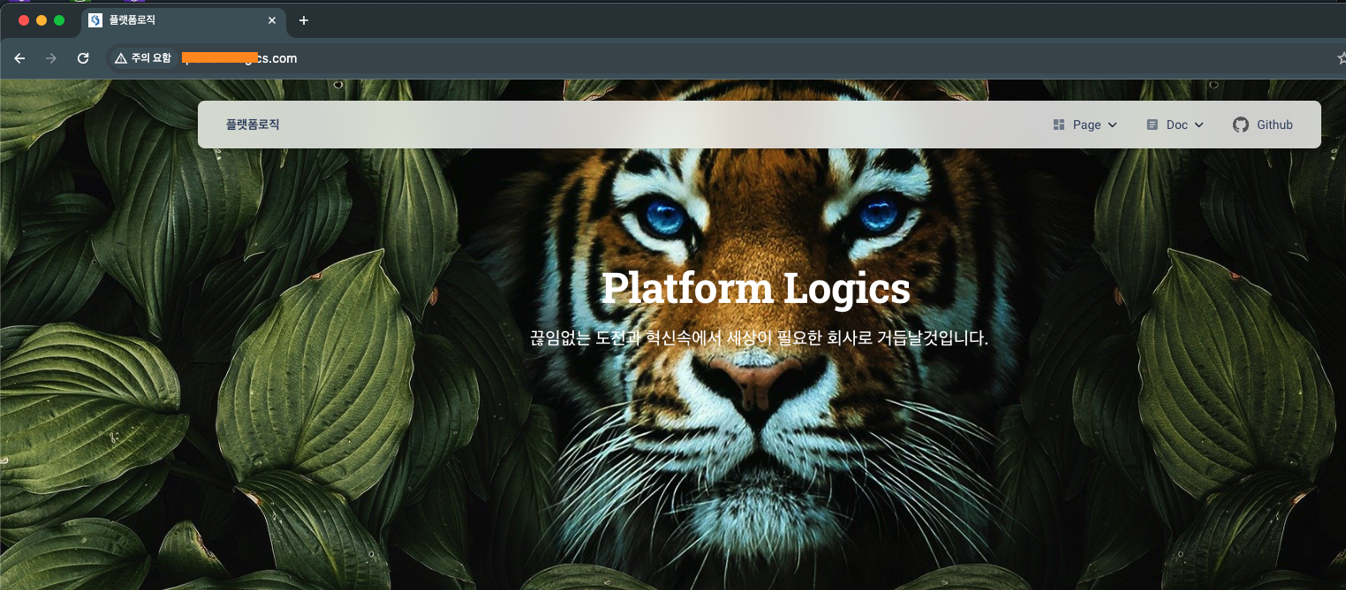Expand the Page chevron arrow

[x=1112, y=125]
